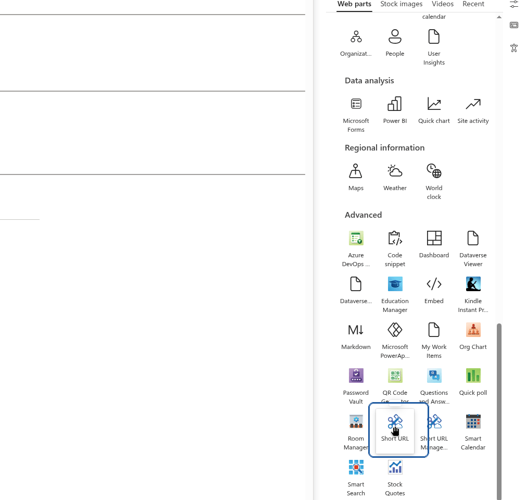
Task: Add the Password Vault web part
Action: coord(356,387)
